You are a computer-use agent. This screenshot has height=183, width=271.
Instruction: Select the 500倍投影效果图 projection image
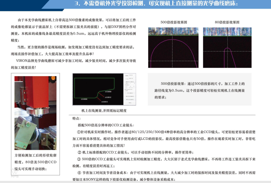[x=173, y=48]
